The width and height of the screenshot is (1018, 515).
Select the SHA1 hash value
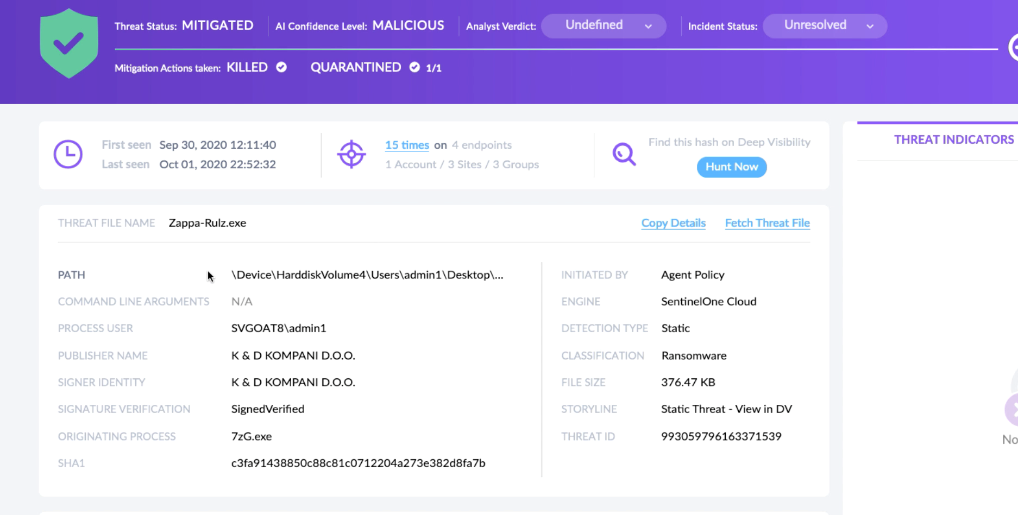358,463
